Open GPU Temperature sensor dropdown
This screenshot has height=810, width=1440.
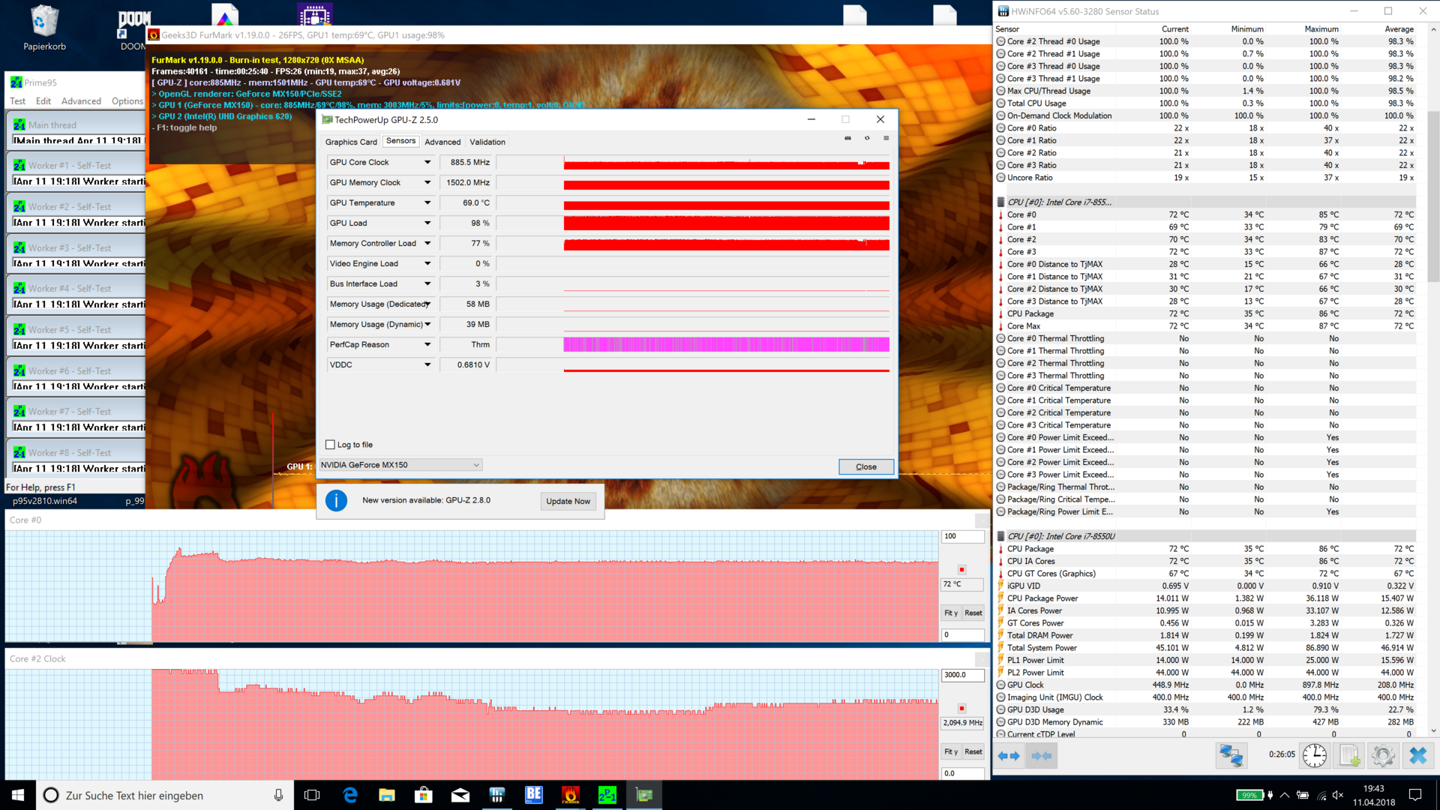point(427,202)
